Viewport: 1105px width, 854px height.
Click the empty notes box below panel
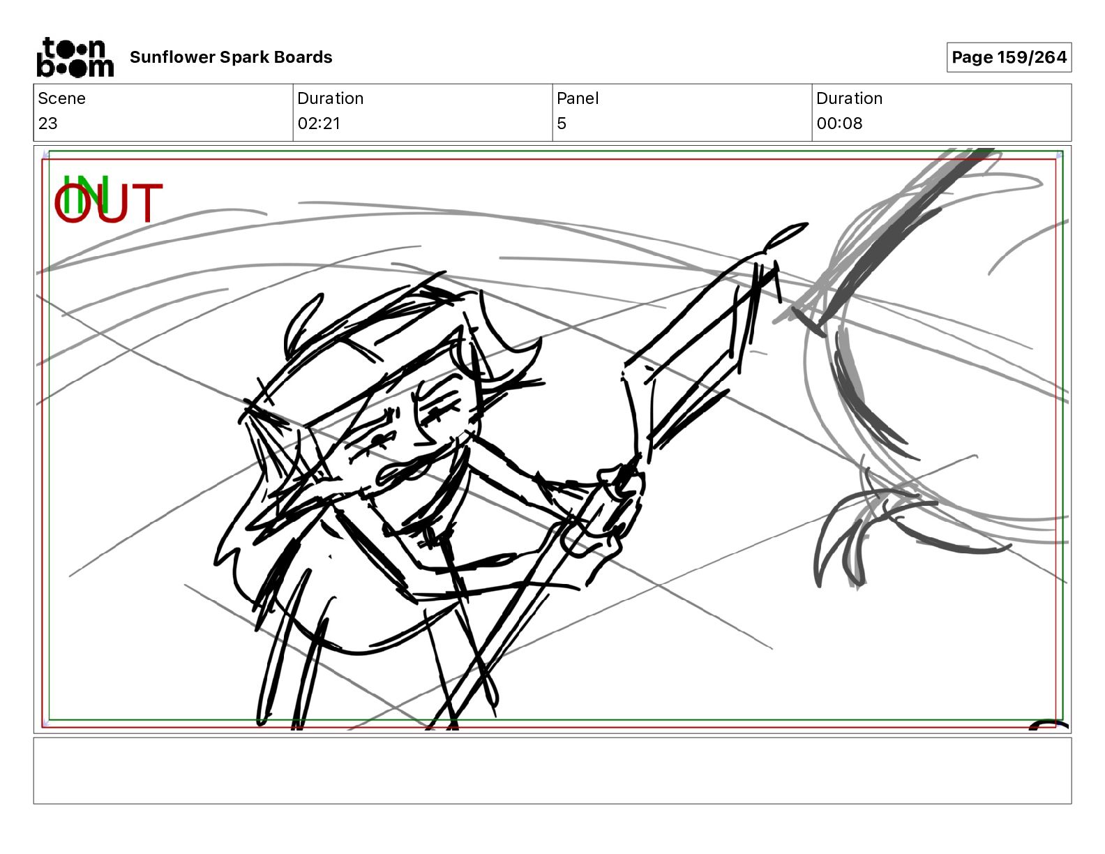point(552,771)
